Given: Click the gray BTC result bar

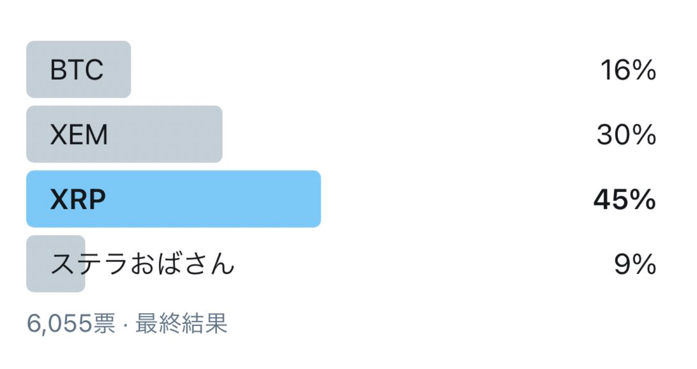Looking at the screenshot, I should pyautogui.click(x=79, y=70).
